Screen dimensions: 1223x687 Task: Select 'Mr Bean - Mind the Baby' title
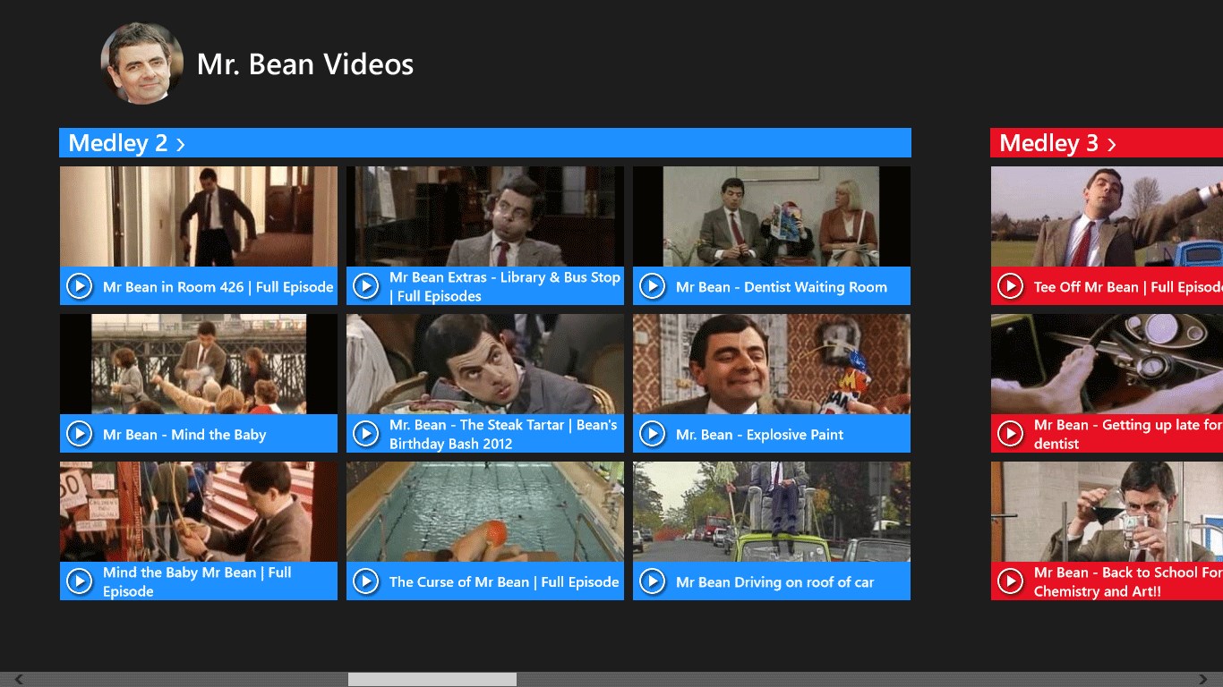click(184, 435)
